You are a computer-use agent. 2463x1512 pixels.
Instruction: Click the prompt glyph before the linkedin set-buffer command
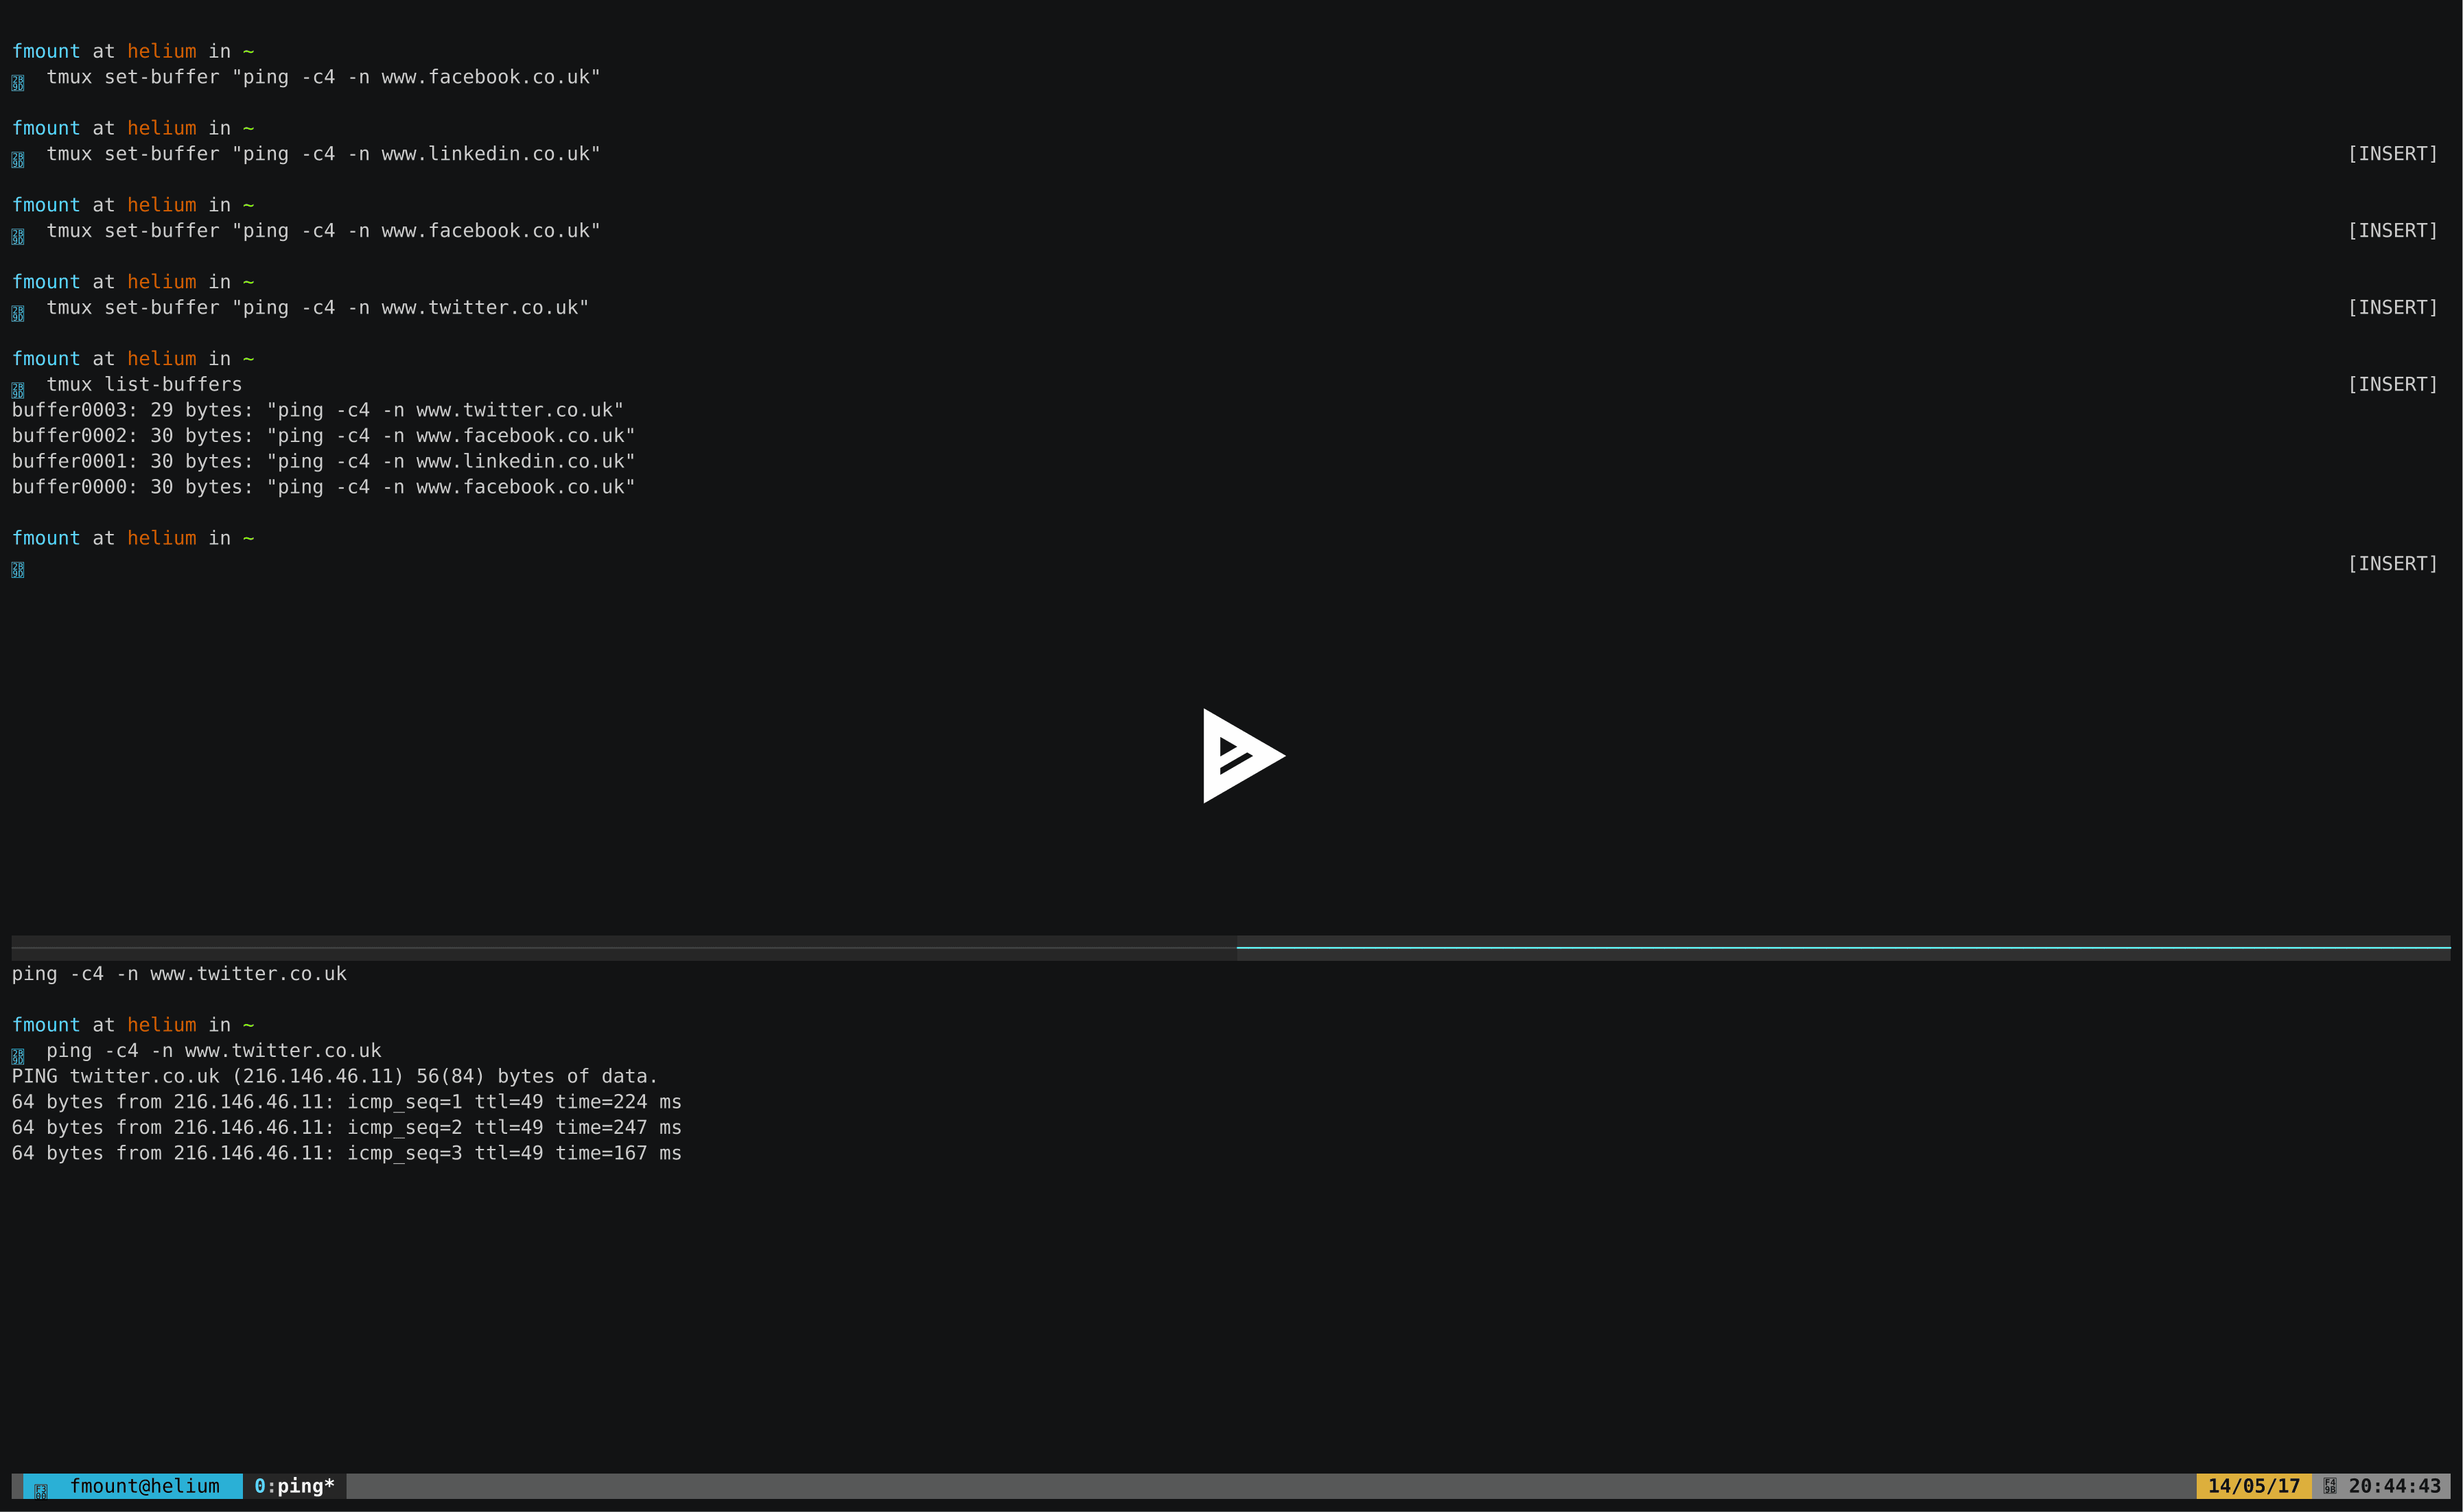click(x=18, y=160)
